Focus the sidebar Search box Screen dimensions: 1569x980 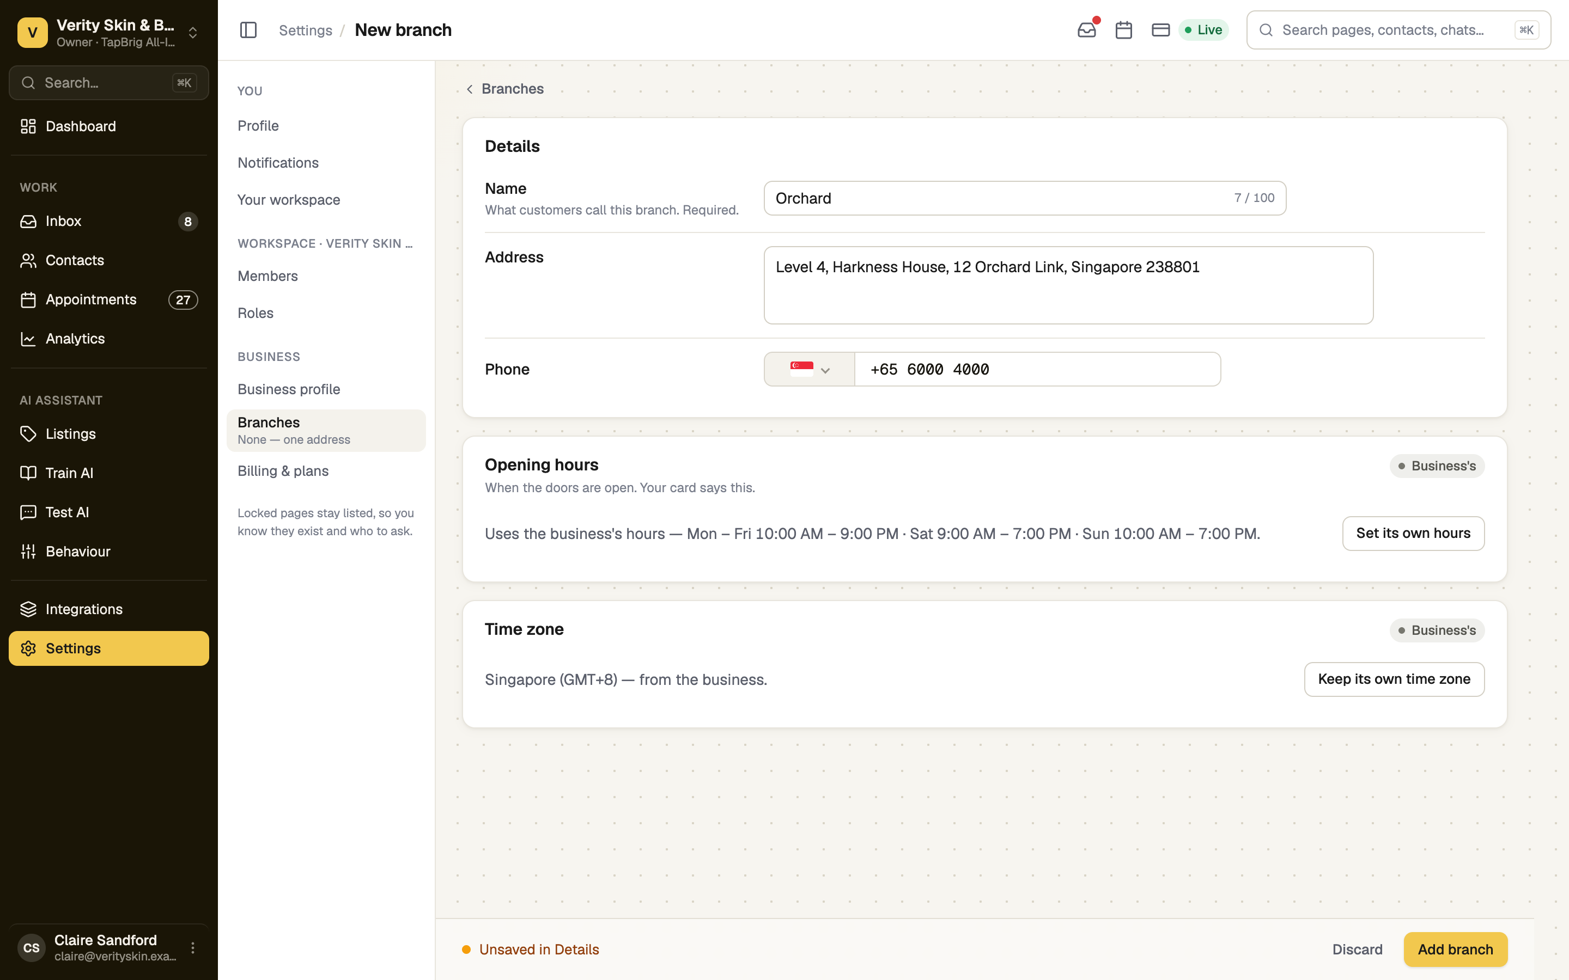pyautogui.click(x=109, y=83)
